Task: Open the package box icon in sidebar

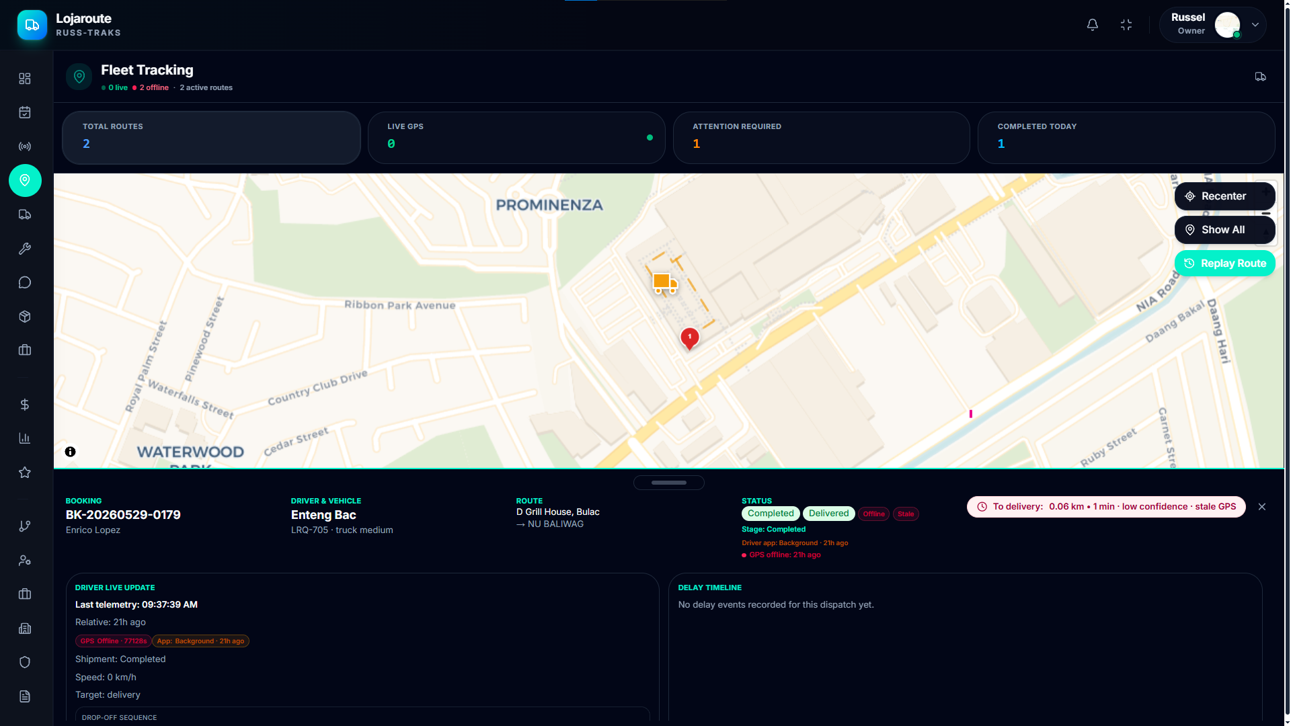Action: pyautogui.click(x=25, y=317)
